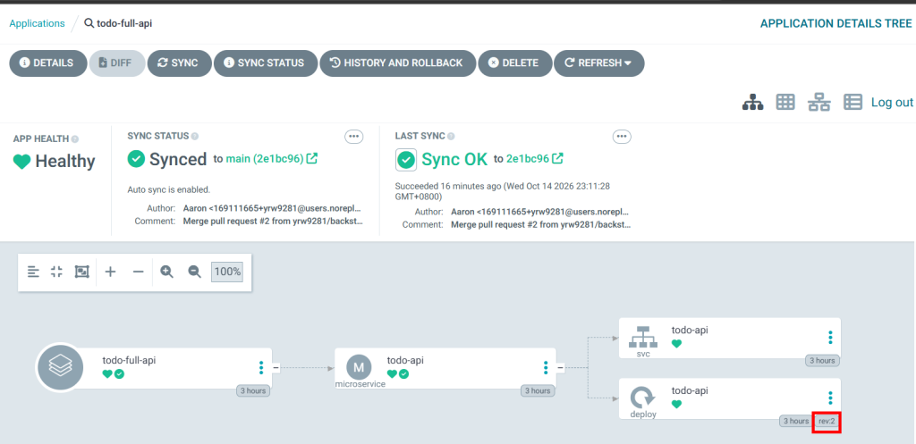Open the DETAILS panel button

coord(47,63)
